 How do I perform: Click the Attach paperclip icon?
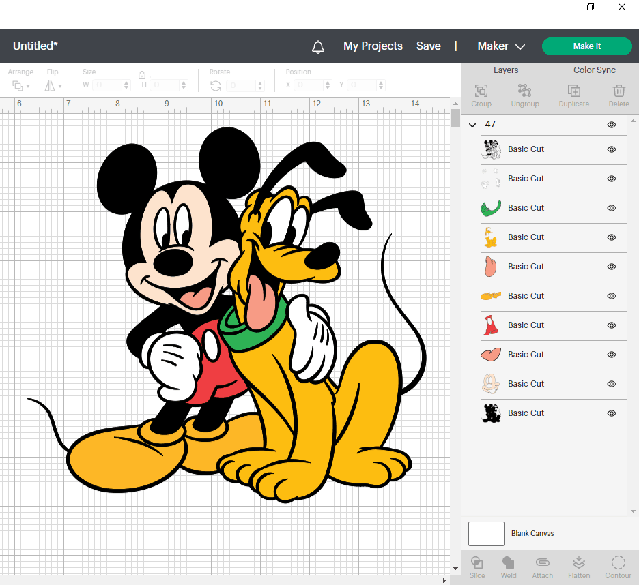(543, 562)
